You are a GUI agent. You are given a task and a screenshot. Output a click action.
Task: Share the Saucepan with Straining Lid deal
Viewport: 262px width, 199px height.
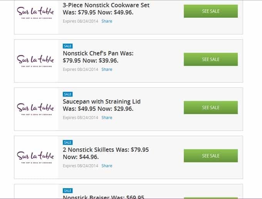pos(107,117)
